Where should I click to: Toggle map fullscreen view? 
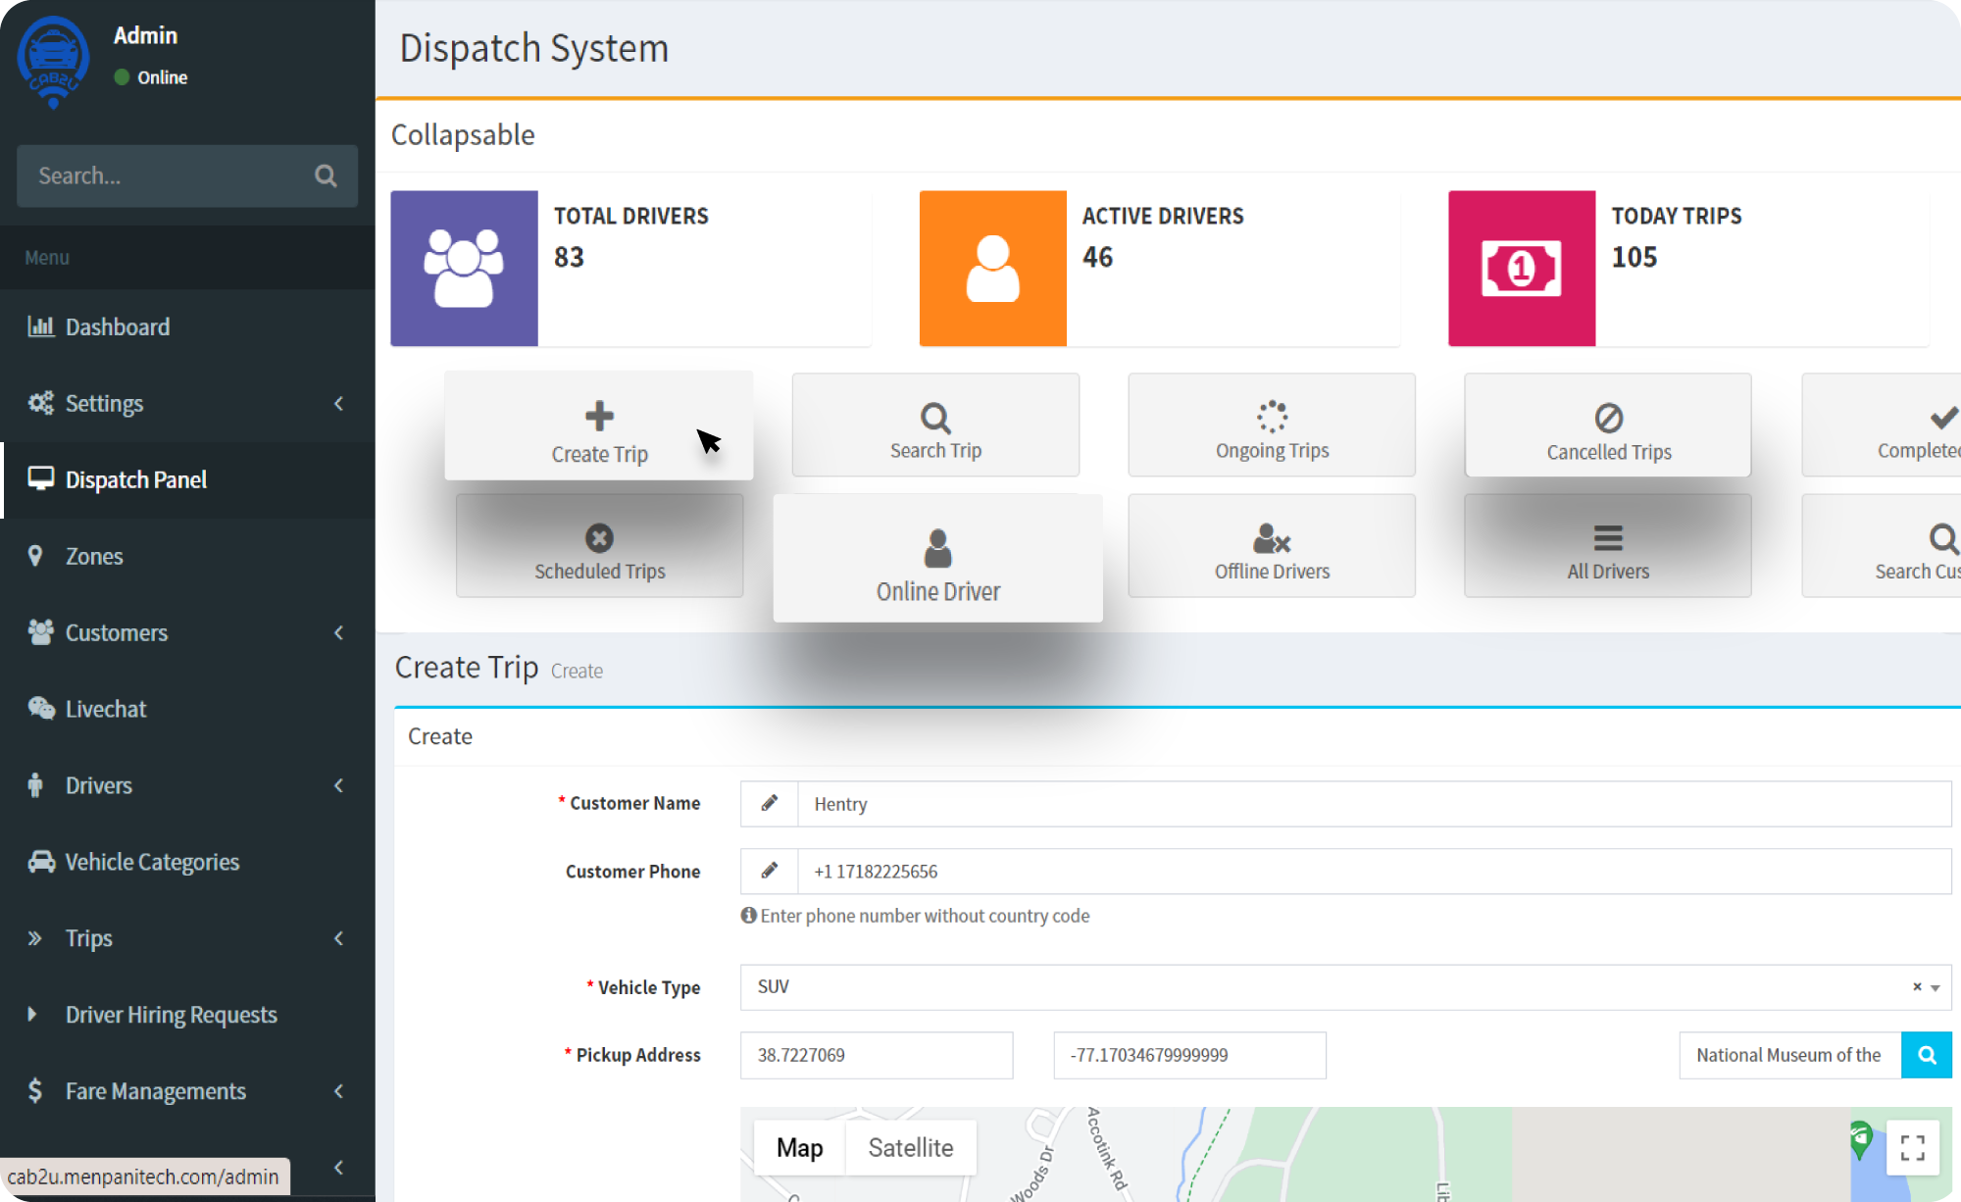click(1912, 1147)
